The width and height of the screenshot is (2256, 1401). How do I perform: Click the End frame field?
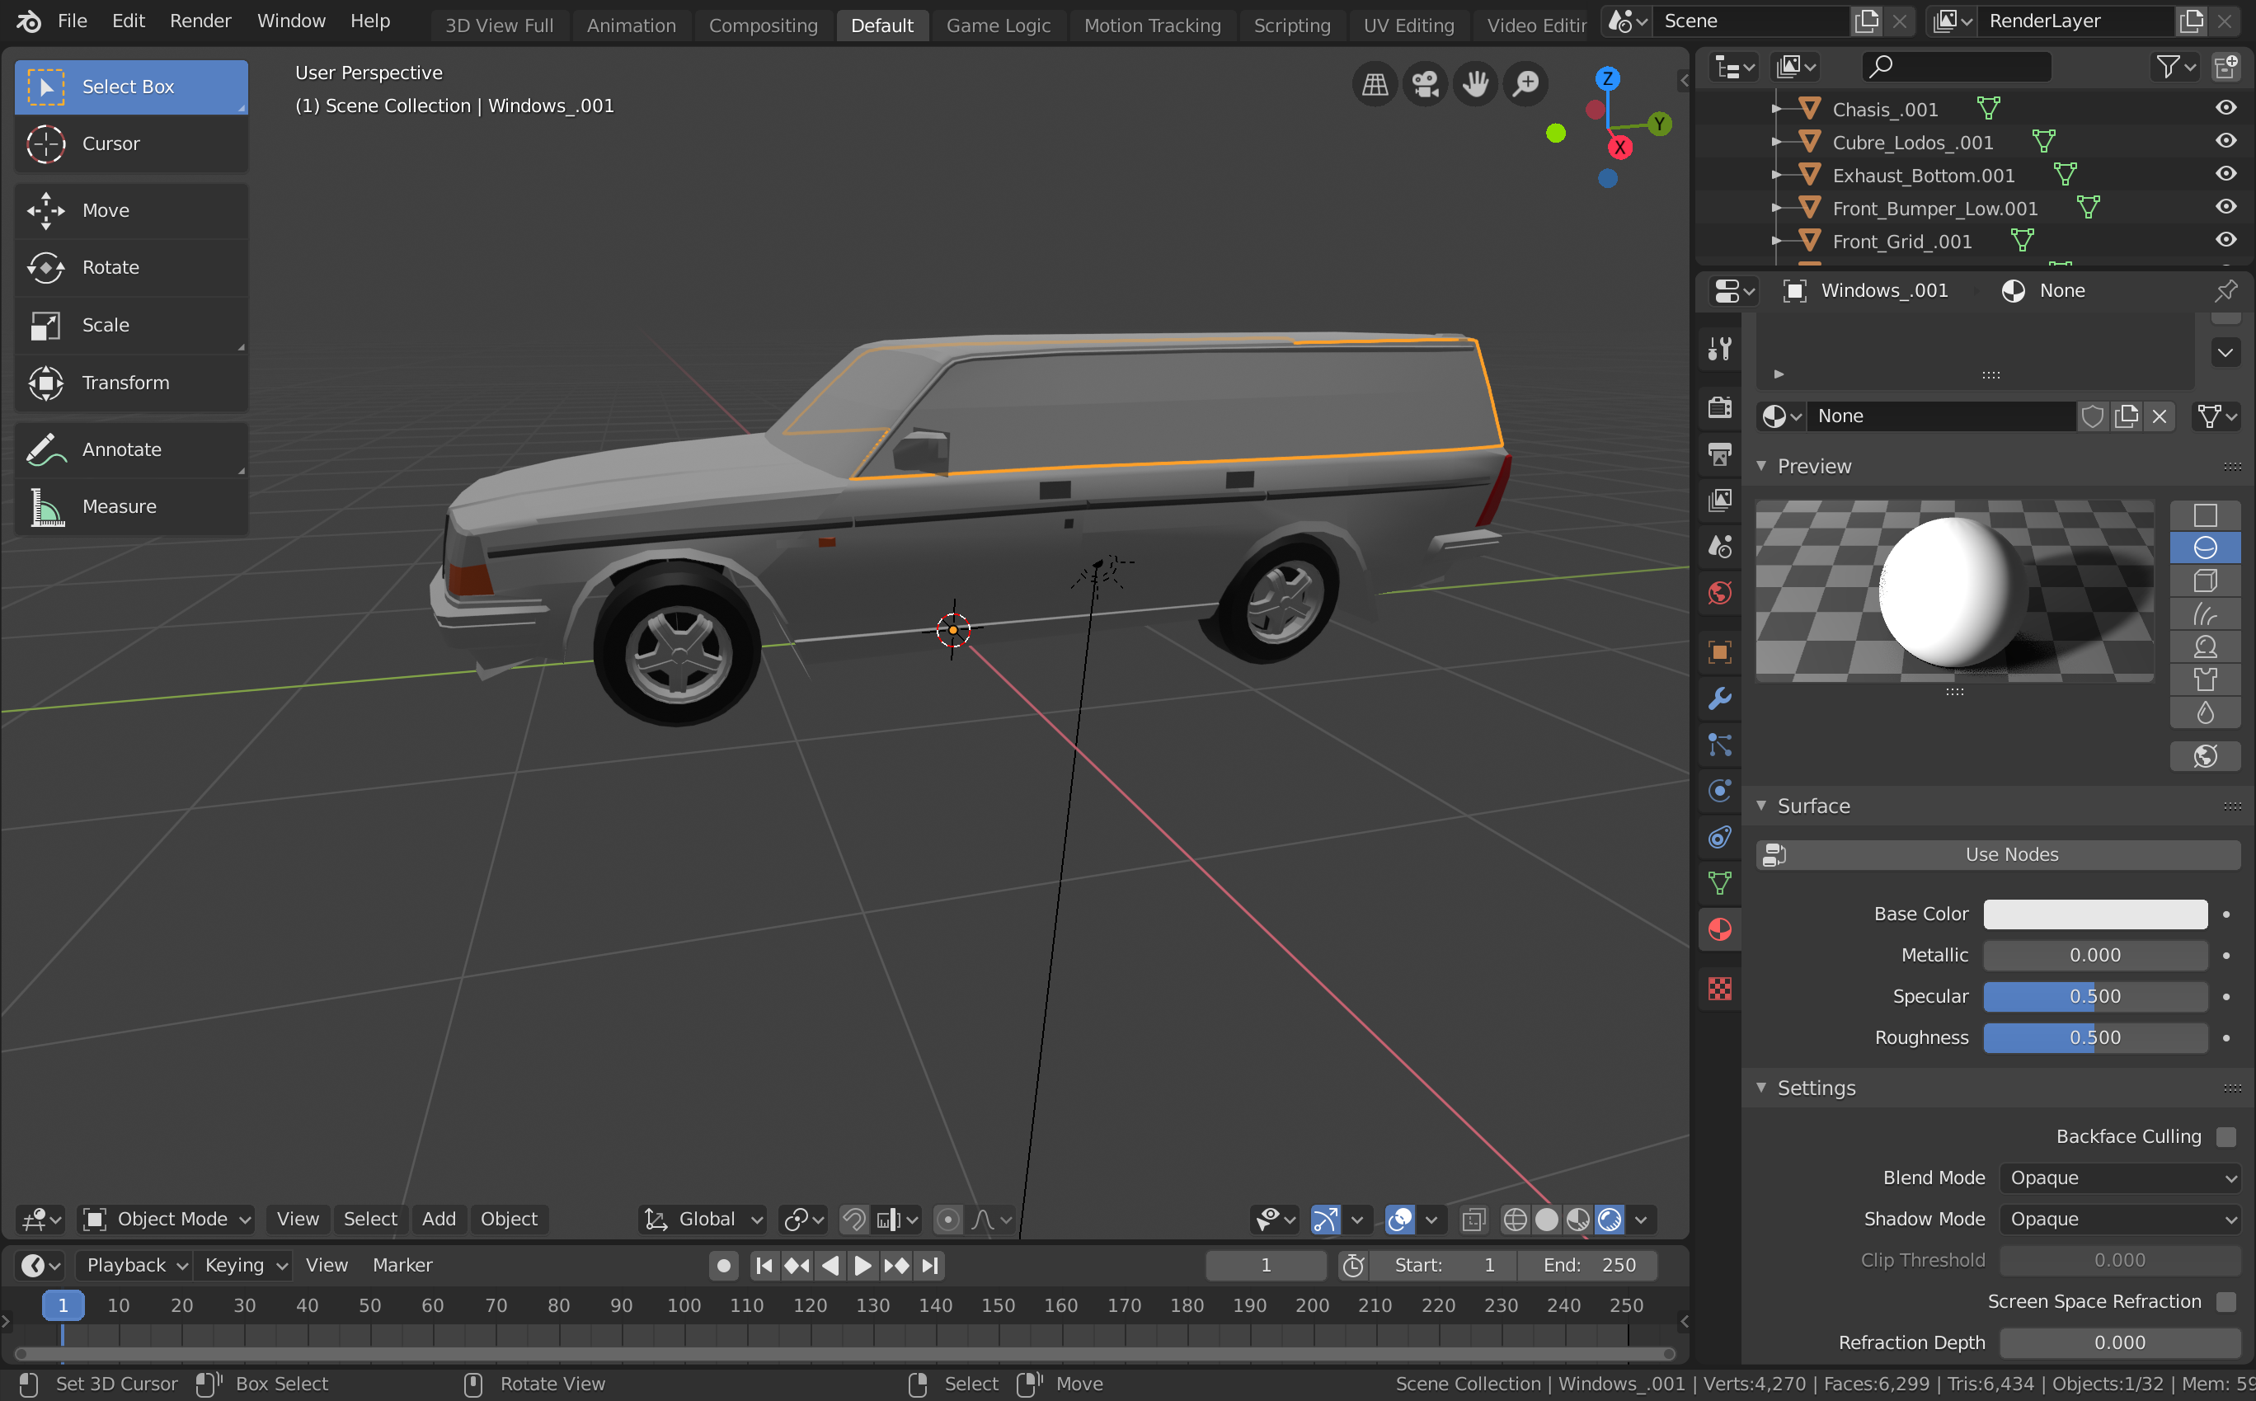click(1588, 1266)
